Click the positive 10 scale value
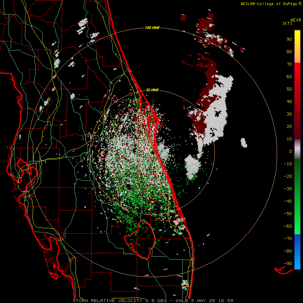The image size is (303, 303). click(x=289, y=139)
